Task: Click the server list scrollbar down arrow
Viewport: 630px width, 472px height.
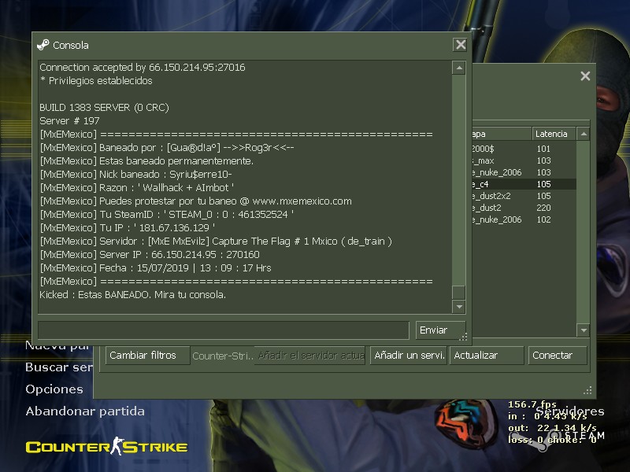Action: [584, 330]
